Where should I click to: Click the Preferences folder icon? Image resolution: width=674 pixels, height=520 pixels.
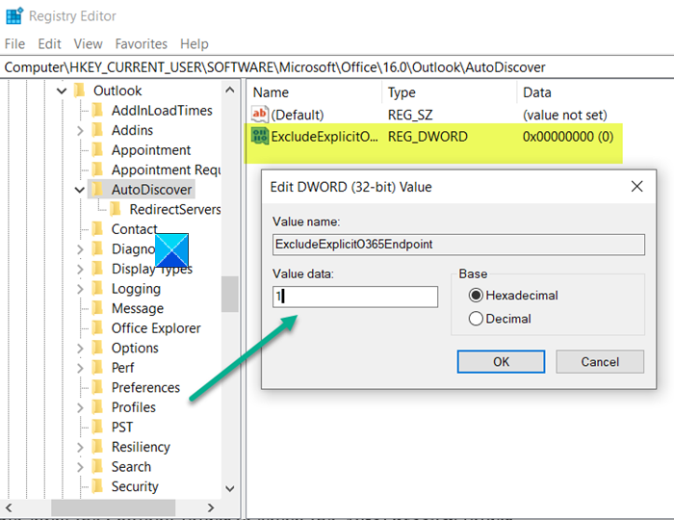(98, 387)
